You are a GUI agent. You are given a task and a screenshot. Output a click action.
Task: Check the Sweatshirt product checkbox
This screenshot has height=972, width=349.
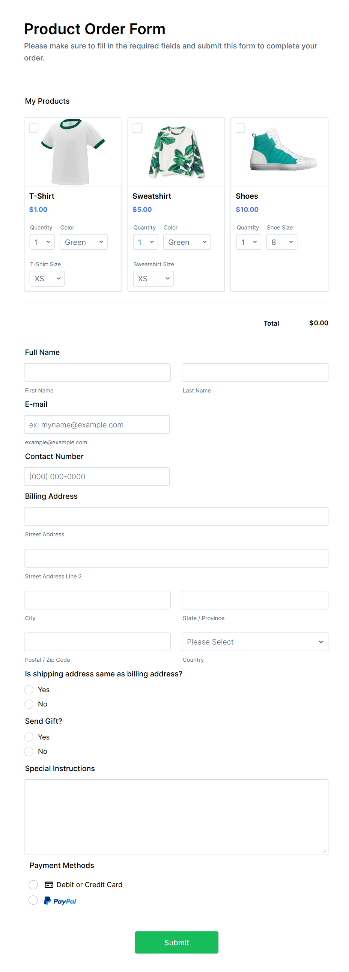coord(137,128)
